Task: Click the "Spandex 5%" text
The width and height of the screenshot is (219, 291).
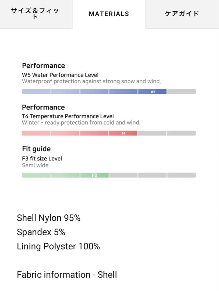Action: point(41,232)
